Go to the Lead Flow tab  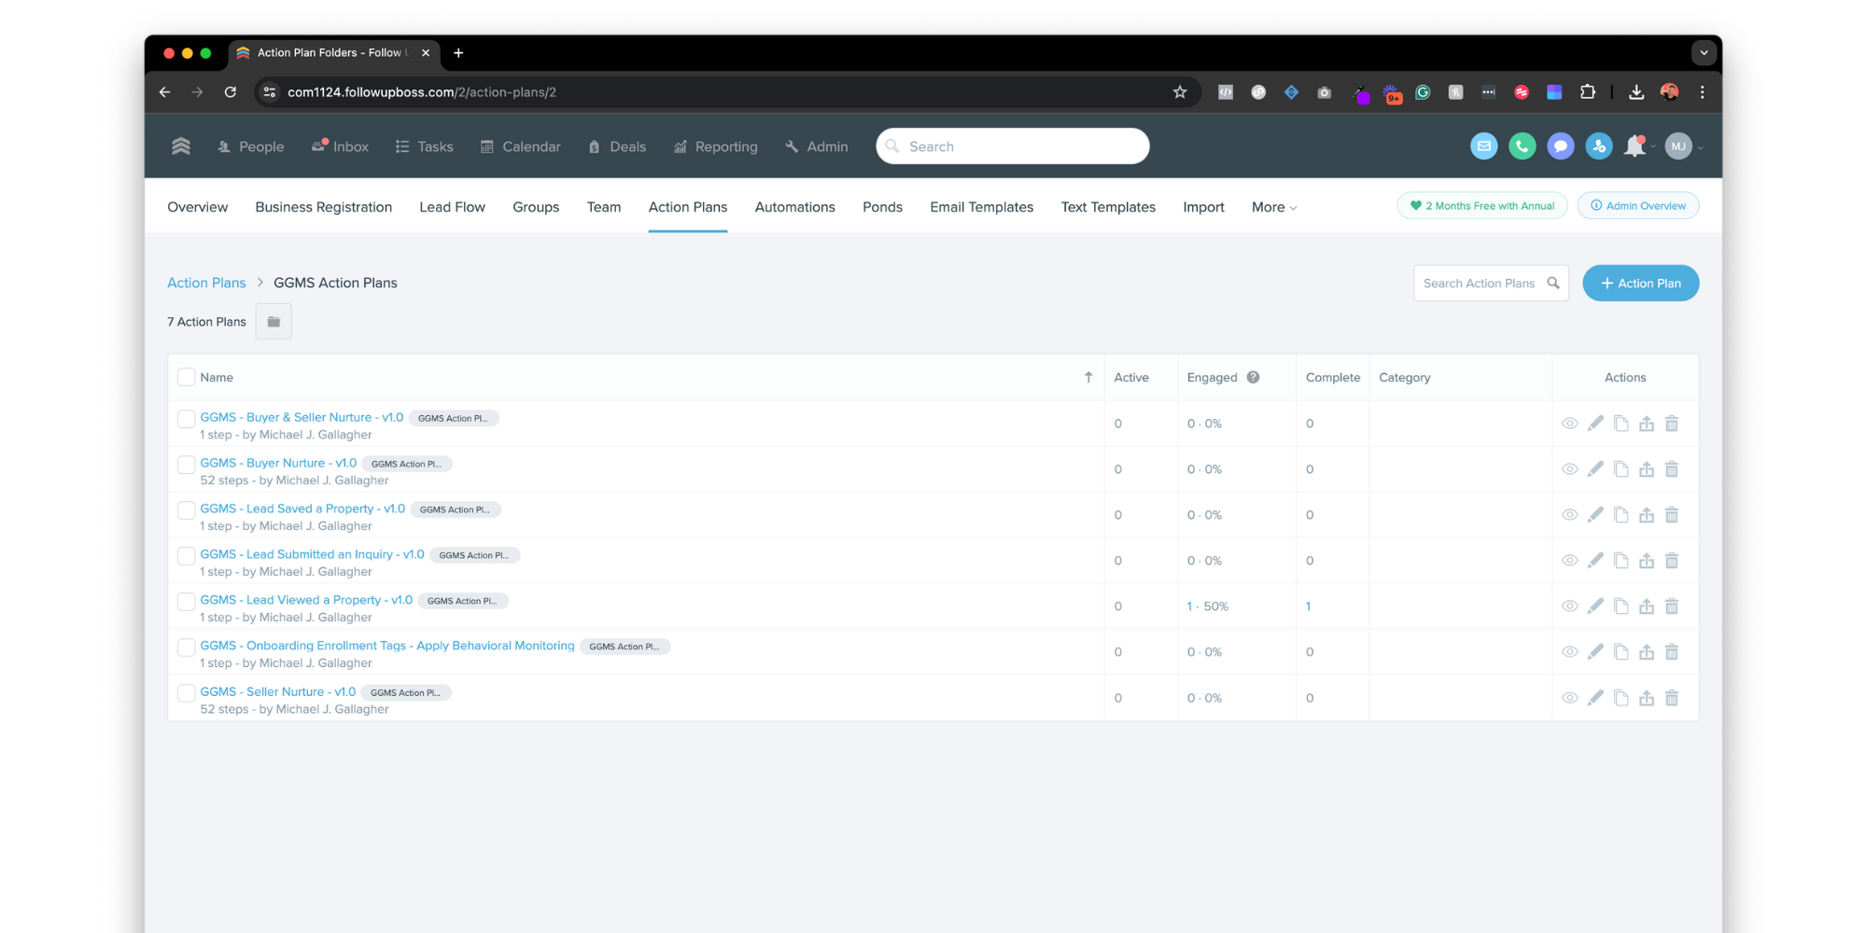point(452,207)
